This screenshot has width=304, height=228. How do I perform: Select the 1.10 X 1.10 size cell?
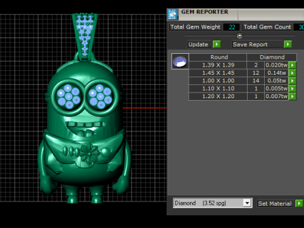tap(218, 89)
